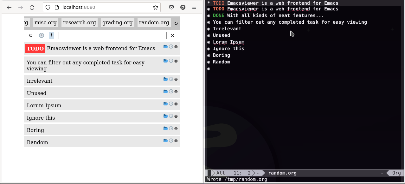Click folder icon on Lorum Ipsum row
Image resolution: width=405 pixels, height=184 pixels.
pos(165,104)
